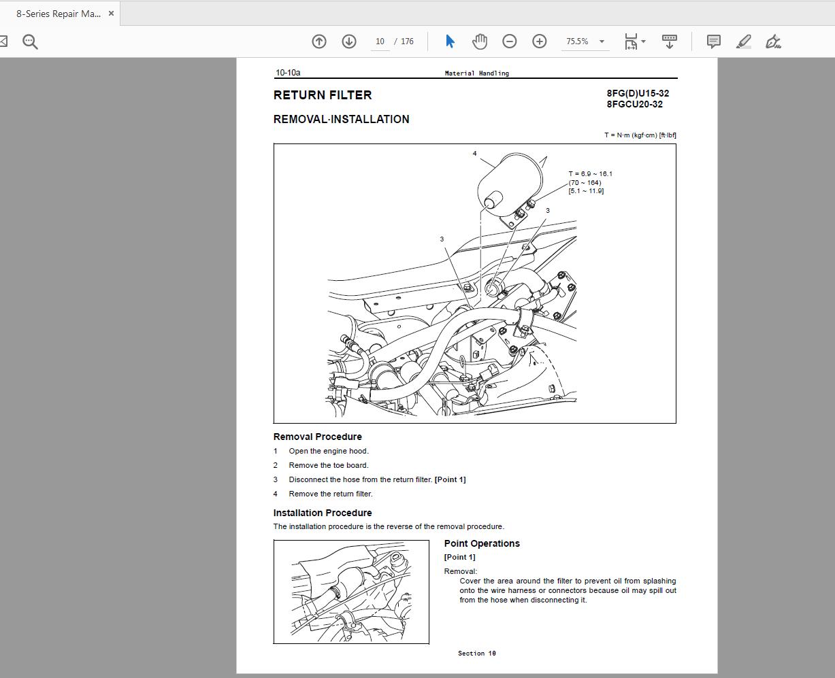Go to next page with down arrow
This screenshot has width=835, height=678.
(x=349, y=41)
